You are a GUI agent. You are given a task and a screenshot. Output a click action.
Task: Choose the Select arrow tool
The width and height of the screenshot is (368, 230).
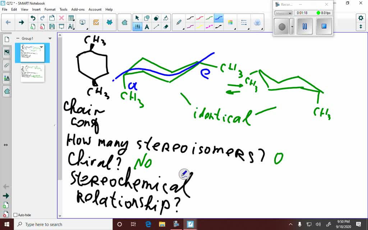[137, 17]
